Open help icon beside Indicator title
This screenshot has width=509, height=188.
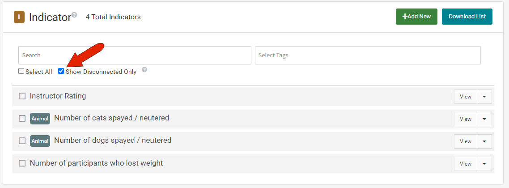click(x=74, y=15)
